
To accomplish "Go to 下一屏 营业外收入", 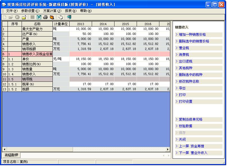I will [x=193, y=153].
